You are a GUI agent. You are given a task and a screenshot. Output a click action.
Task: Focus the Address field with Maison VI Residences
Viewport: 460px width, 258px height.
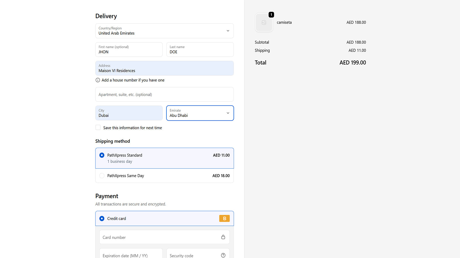click(164, 68)
